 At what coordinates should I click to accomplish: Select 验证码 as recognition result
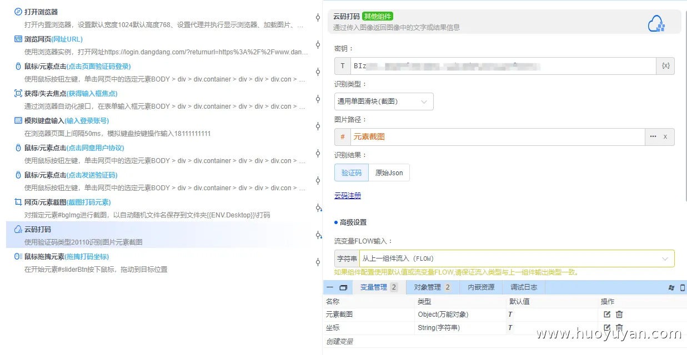(352, 173)
